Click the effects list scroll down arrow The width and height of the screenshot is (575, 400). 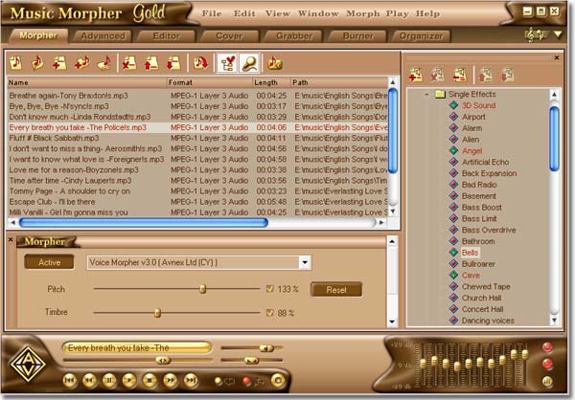tap(555, 321)
